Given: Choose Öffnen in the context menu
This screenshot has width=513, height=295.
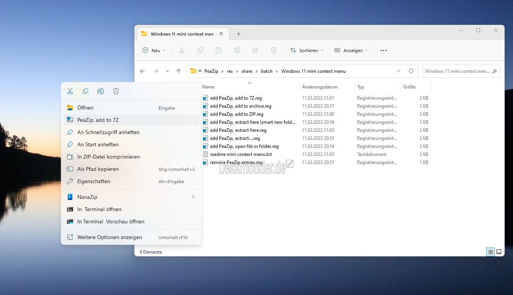Looking at the screenshot, I should pyautogui.click(x=131, y=108).
